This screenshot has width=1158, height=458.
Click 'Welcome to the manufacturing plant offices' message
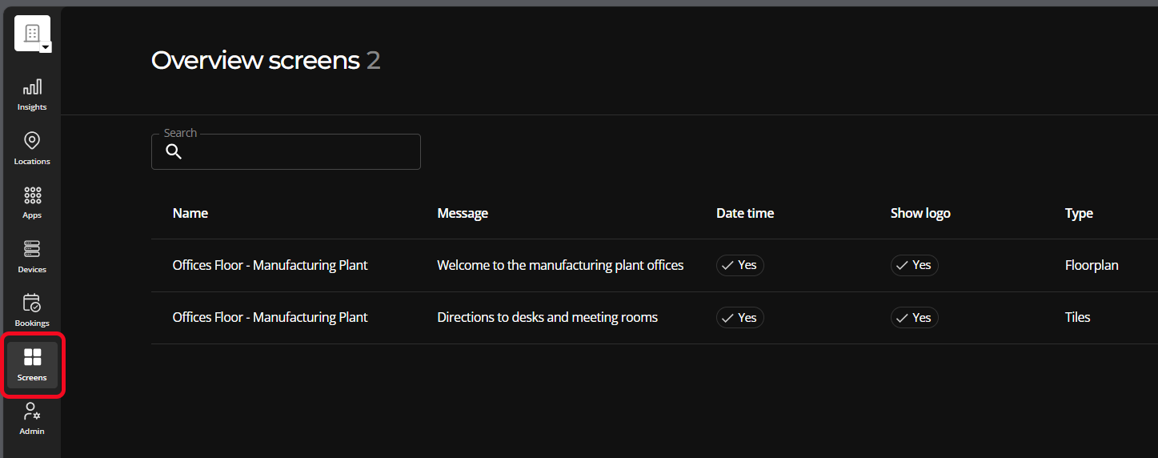click(560, 265)
